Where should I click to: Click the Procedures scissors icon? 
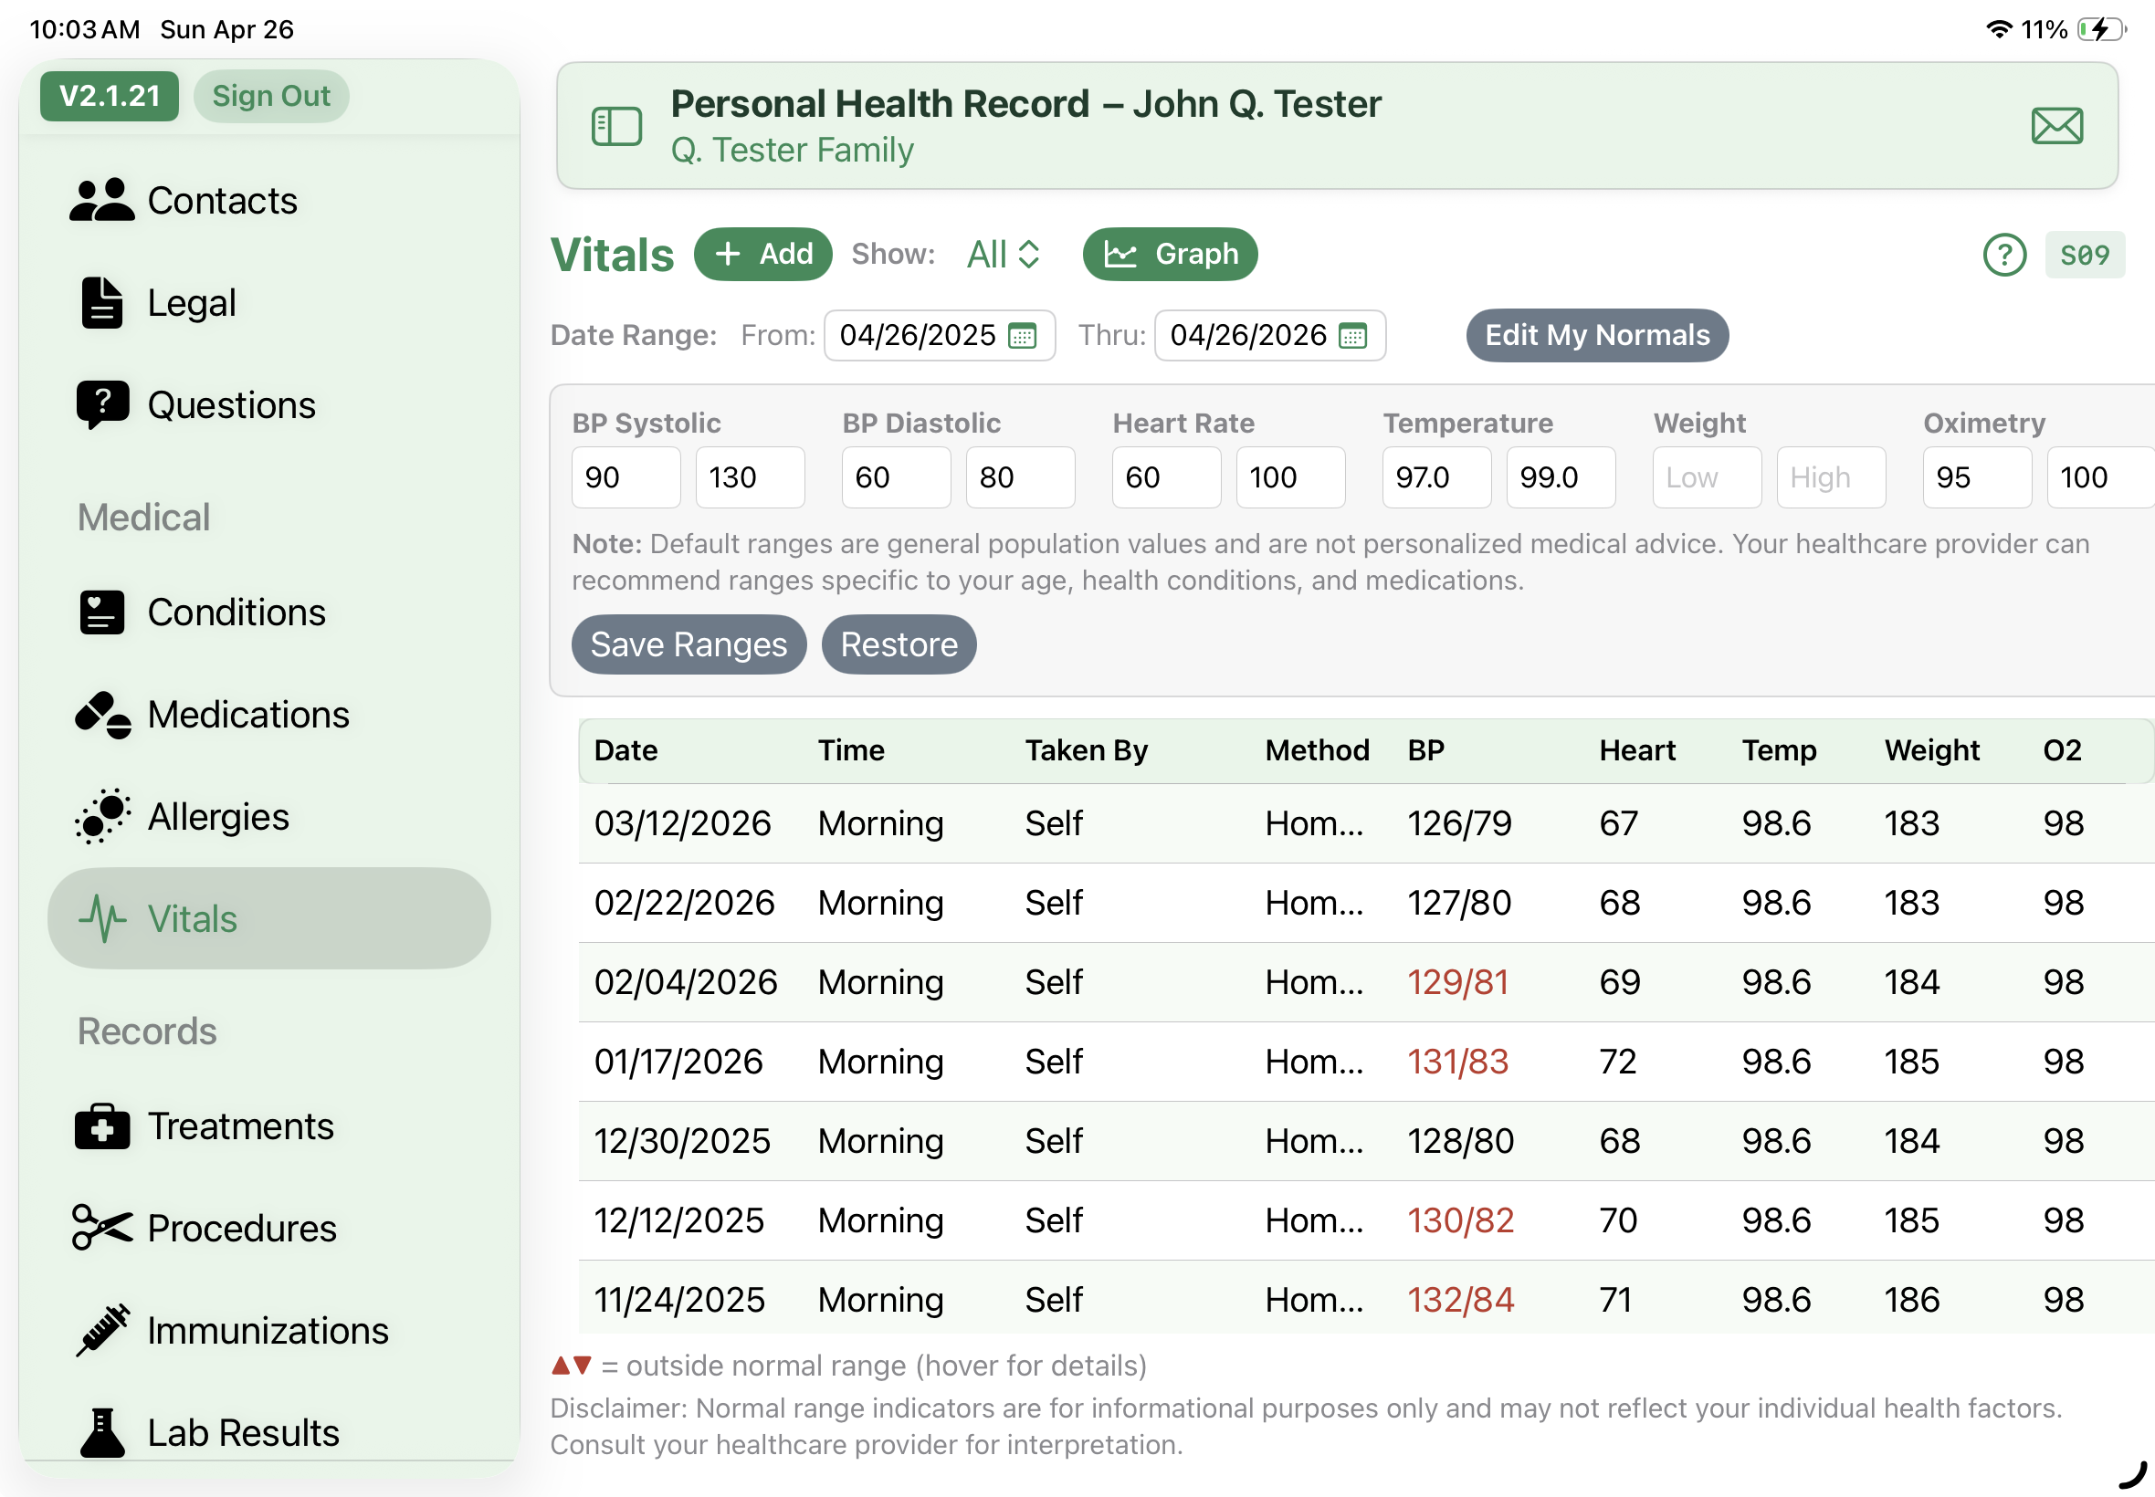[x=102, y=1228]
